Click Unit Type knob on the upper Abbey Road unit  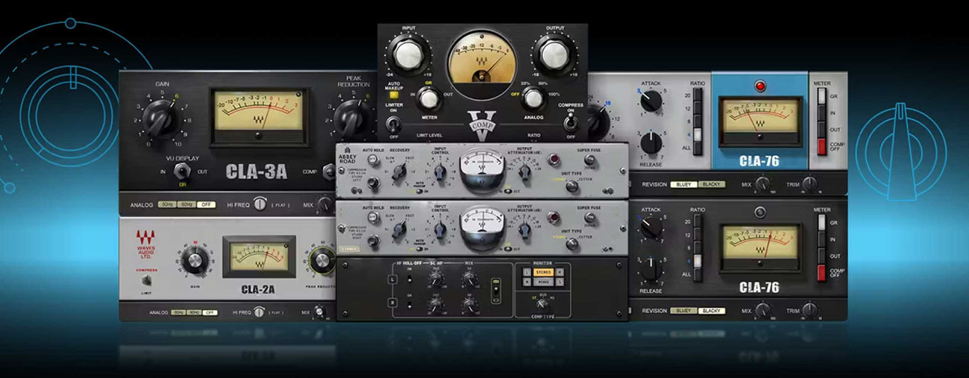click(x=571, y=186)
